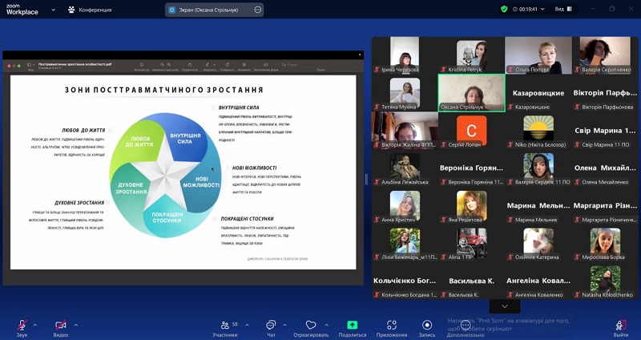Viewport: 641px width, 340px height.
Task: Click Natasha Kolodchenko participant tile
Action: point(605,281)
